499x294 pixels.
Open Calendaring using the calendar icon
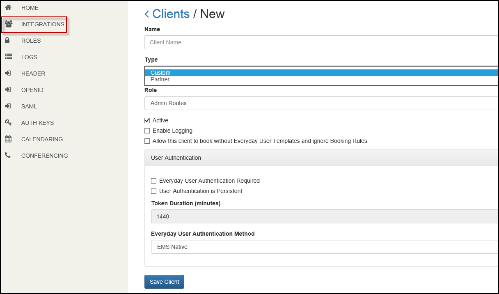[x=9, y=139]
